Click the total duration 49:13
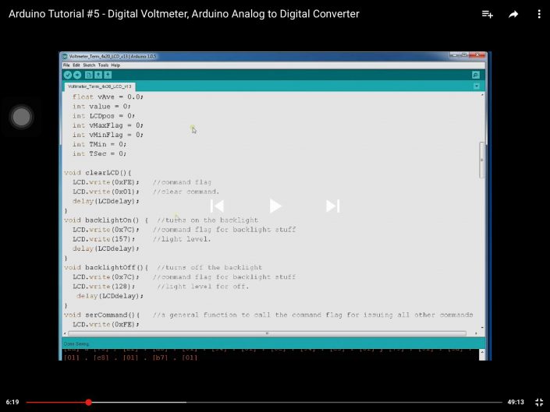 (x=516, y=402)
